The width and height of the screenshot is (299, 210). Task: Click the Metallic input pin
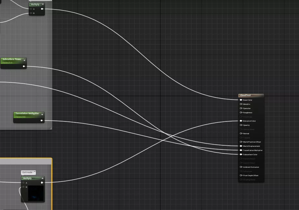(241, 104)
